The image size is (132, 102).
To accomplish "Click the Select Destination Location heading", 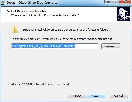I will click(27, 11).
